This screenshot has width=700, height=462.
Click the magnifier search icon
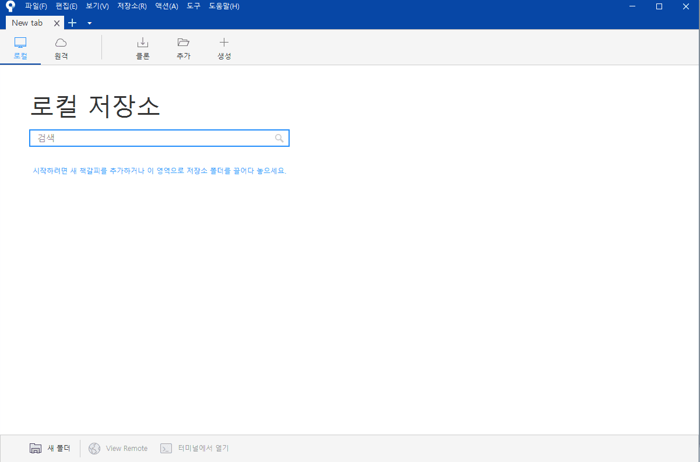(x=279, y=138)
